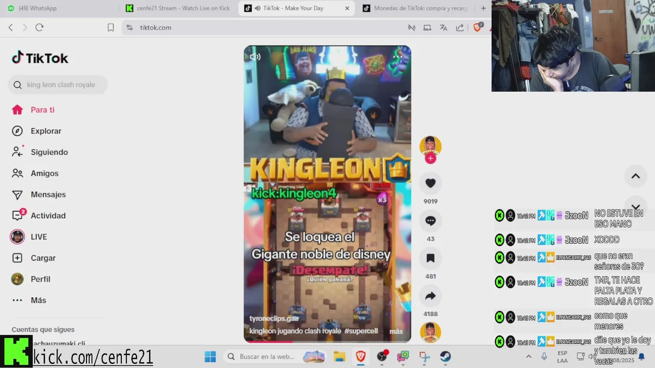The height and width of the screenshot is (368, 655).
Task: Translate this page icon
Action: pyautogui.click(x=444, y=28)
